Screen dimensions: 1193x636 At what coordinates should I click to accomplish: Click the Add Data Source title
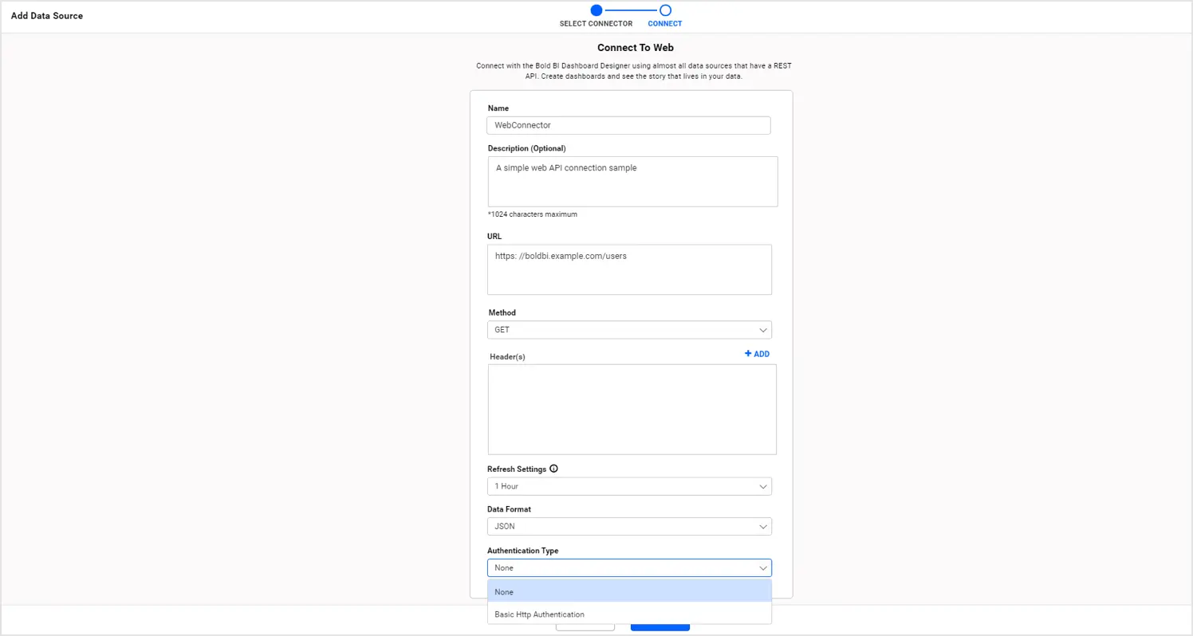47,16
